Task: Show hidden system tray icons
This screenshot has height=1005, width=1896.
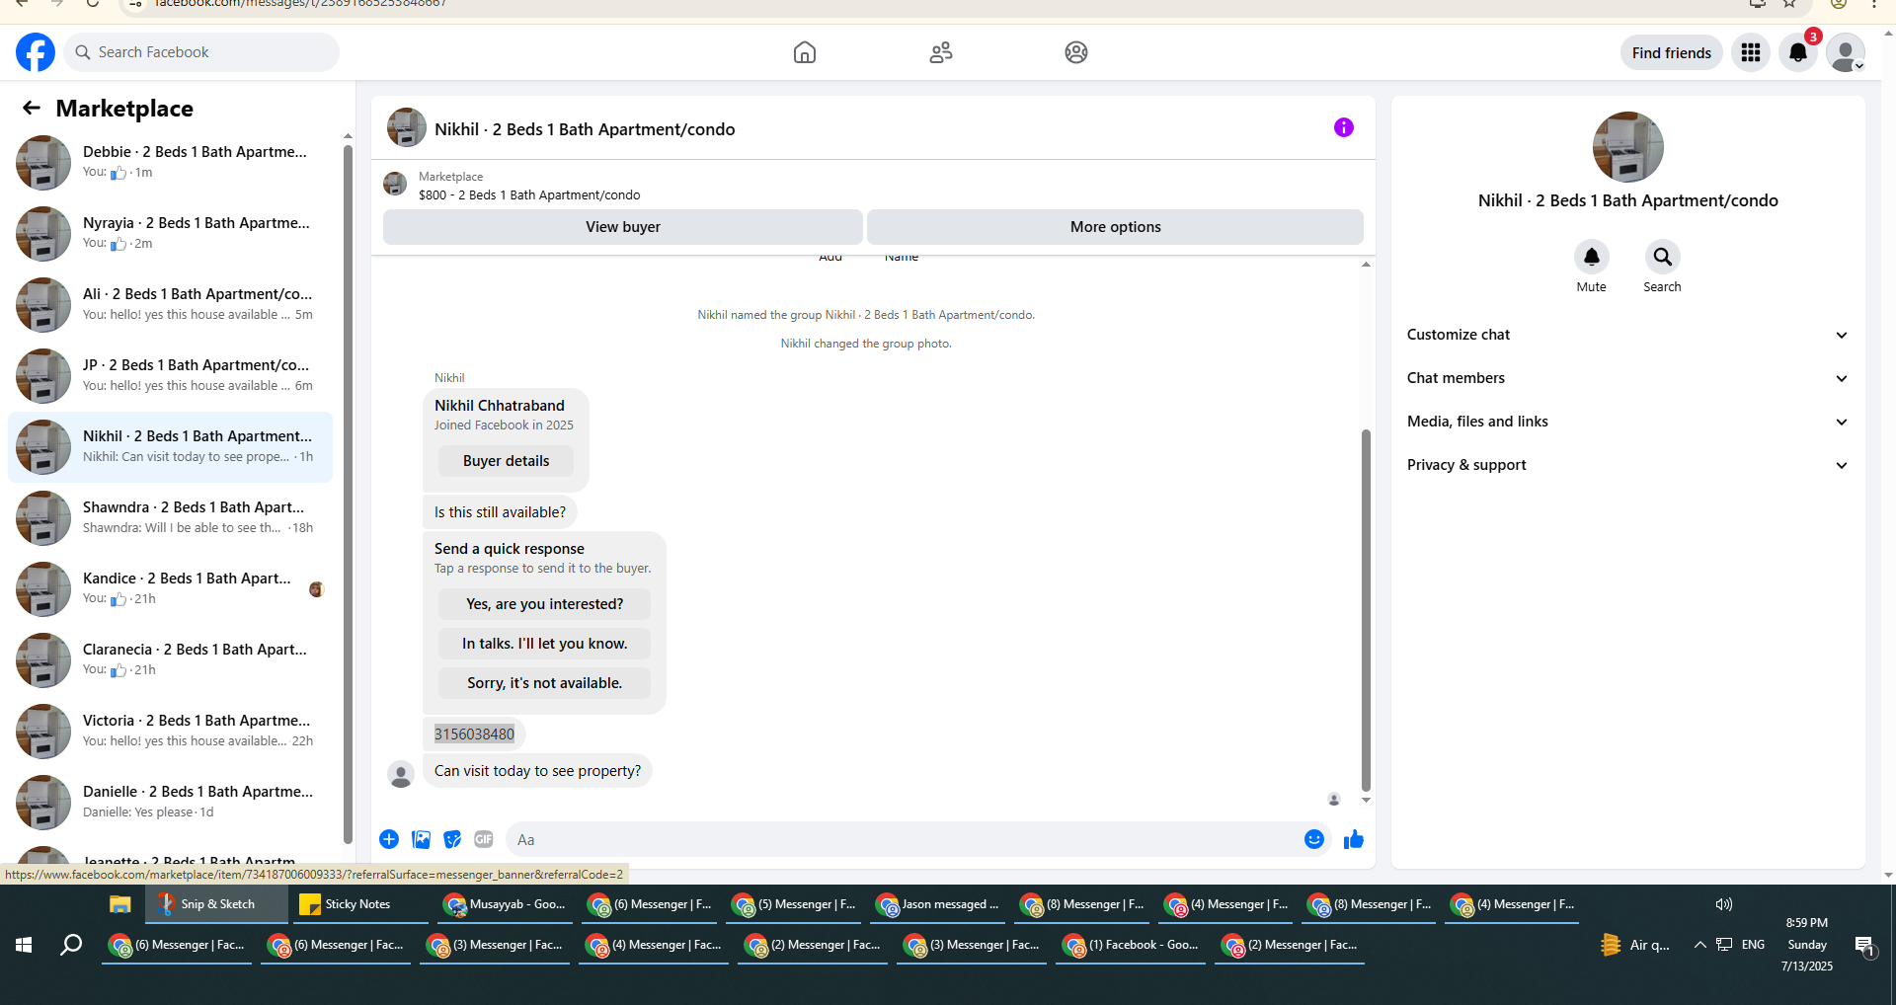Action: (1699, 945)
